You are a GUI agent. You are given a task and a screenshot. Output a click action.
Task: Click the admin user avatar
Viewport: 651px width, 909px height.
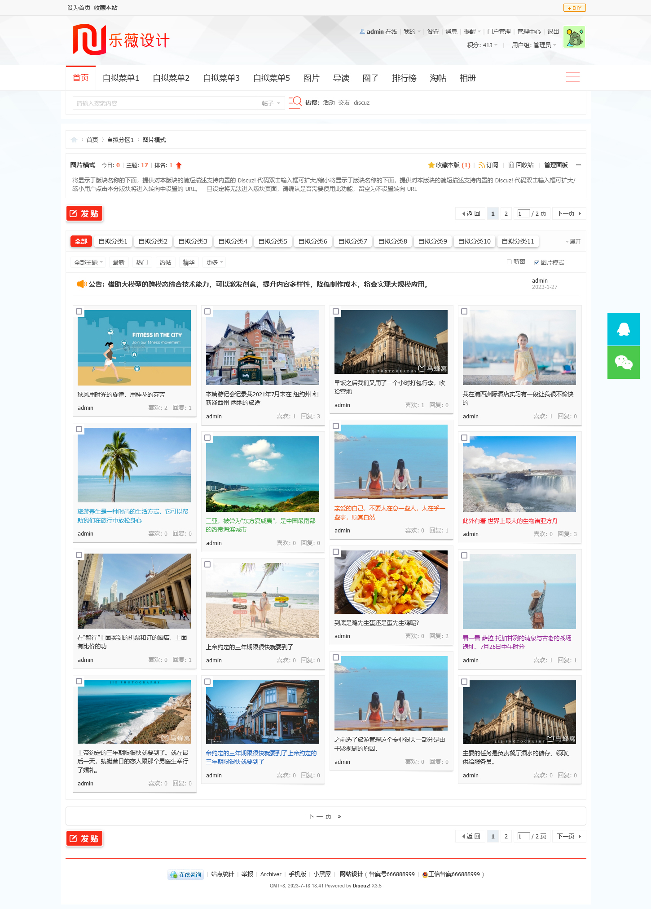pos(574,37)
